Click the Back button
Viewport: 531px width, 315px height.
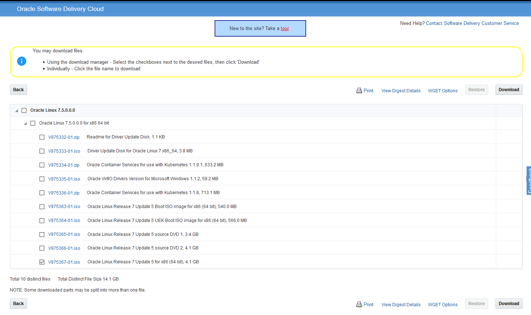click(18, 89)
